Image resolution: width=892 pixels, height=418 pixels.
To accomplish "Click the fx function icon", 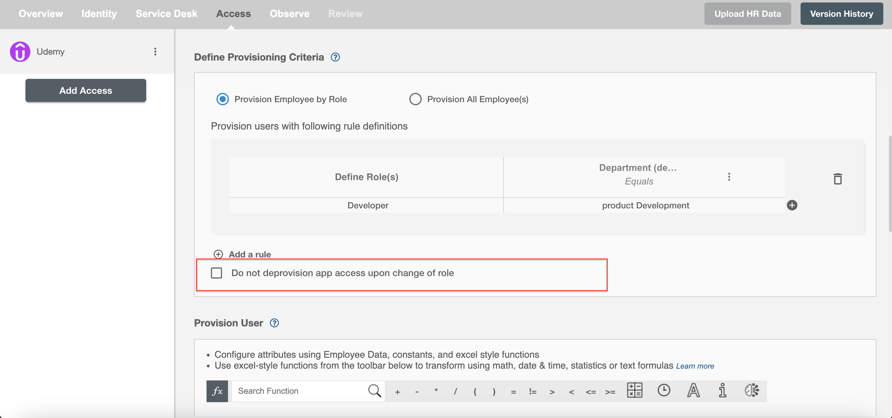I will click(217, 391).
